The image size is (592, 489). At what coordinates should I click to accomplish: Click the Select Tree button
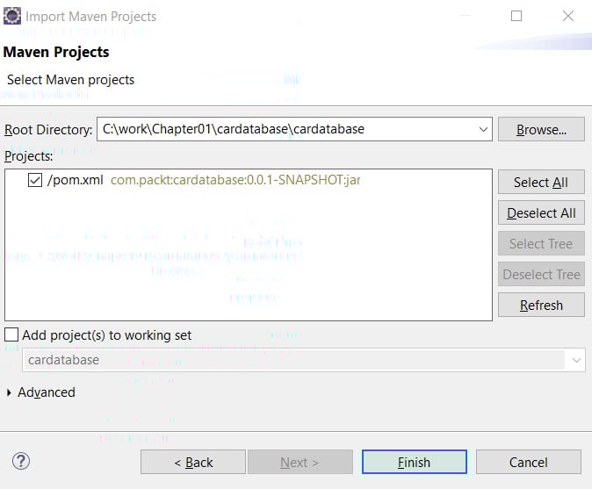click(x=541, y=244)
